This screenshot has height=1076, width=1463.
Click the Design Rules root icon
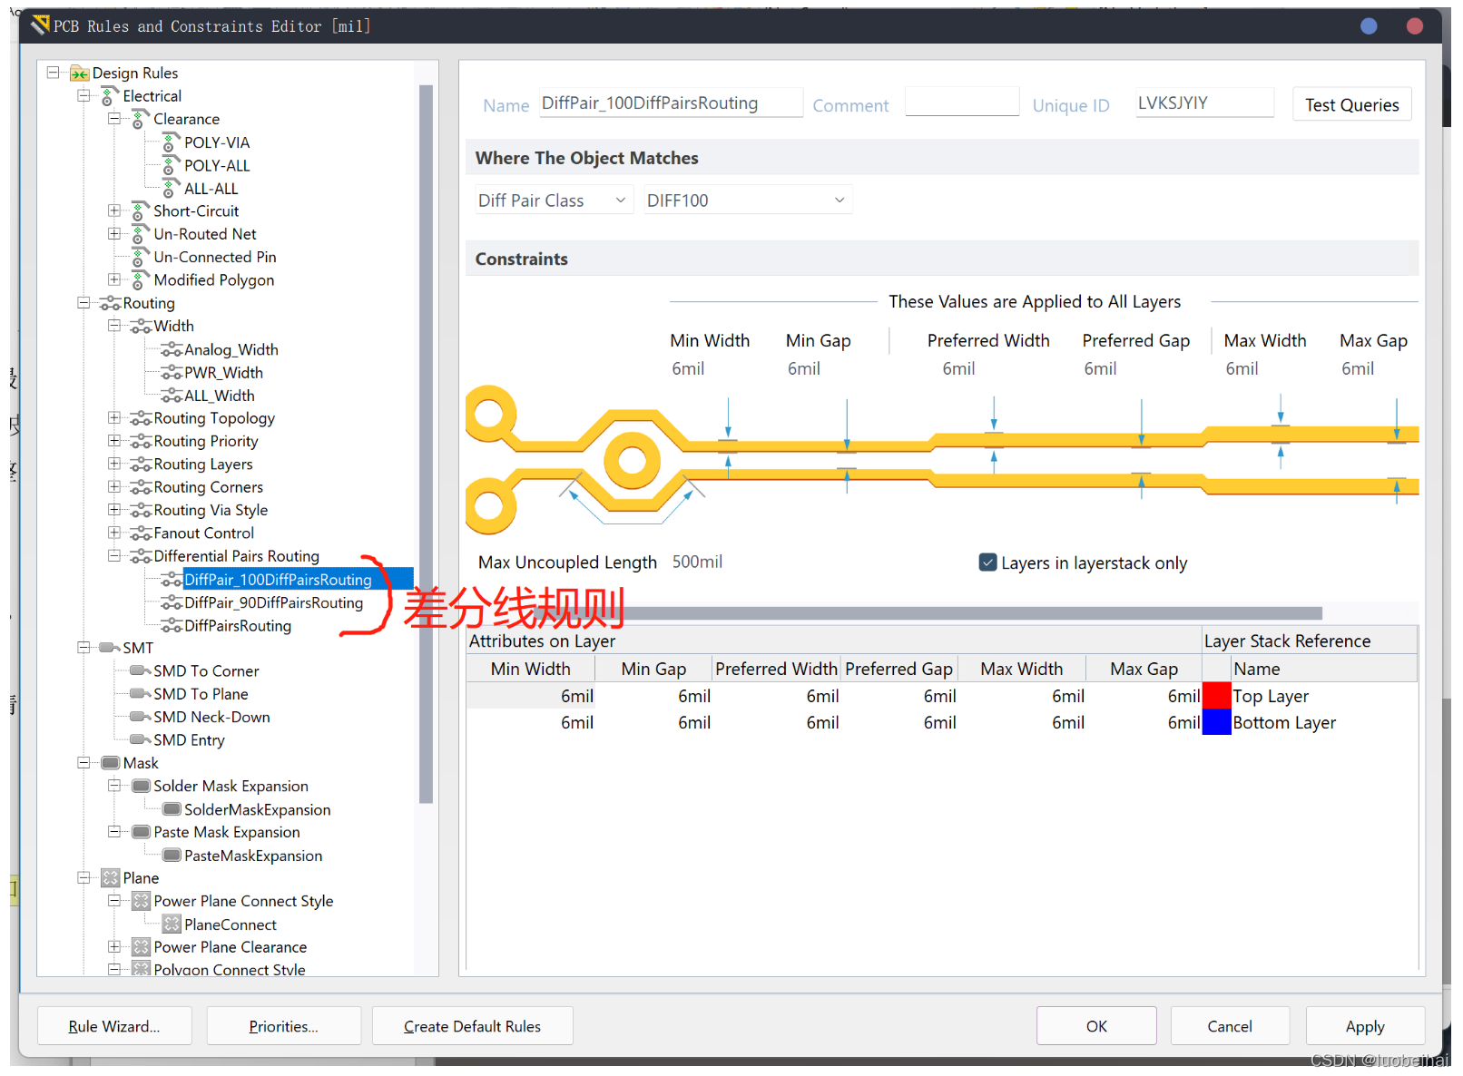pyautogui.click(x=80, y=73)
